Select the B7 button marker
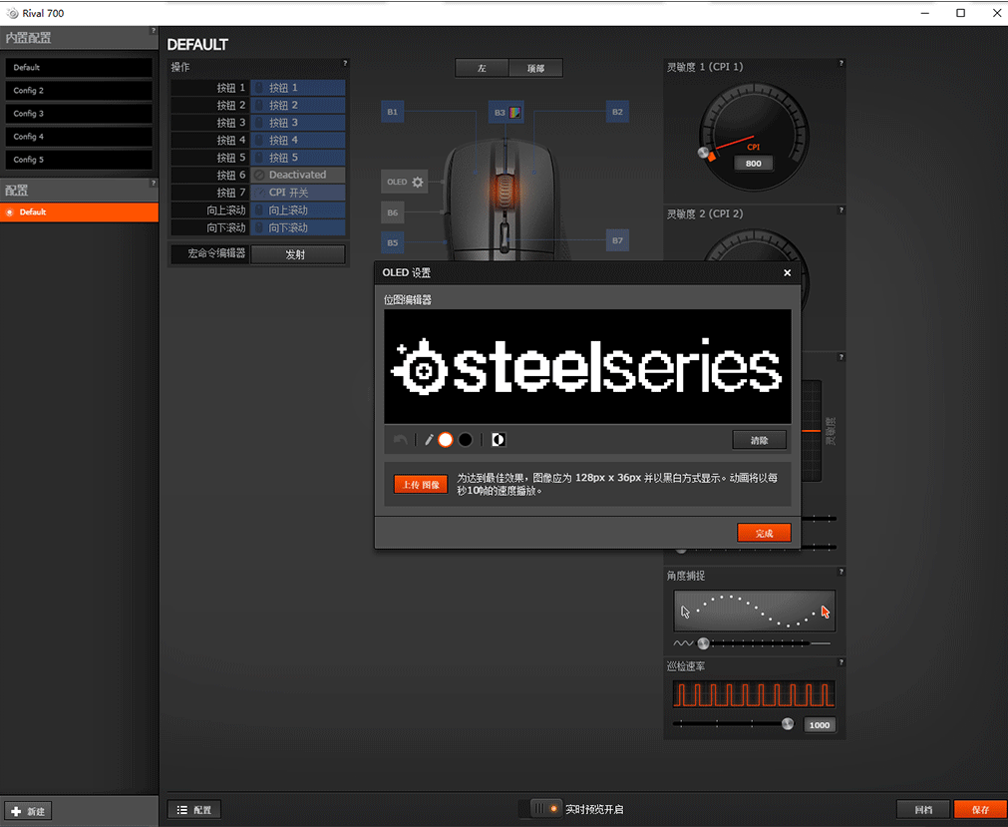 [x=617, y=240]
